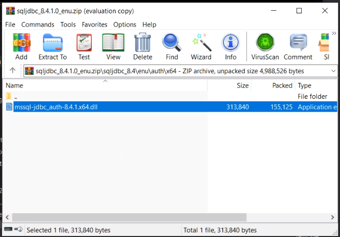Open the Commands menu
The image size is (340, 237).
(38, 25)
